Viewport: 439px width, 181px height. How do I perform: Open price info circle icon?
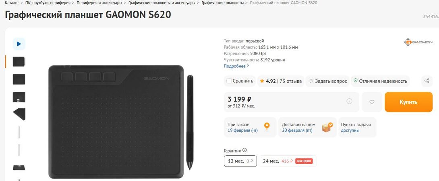tap(349, 101)
